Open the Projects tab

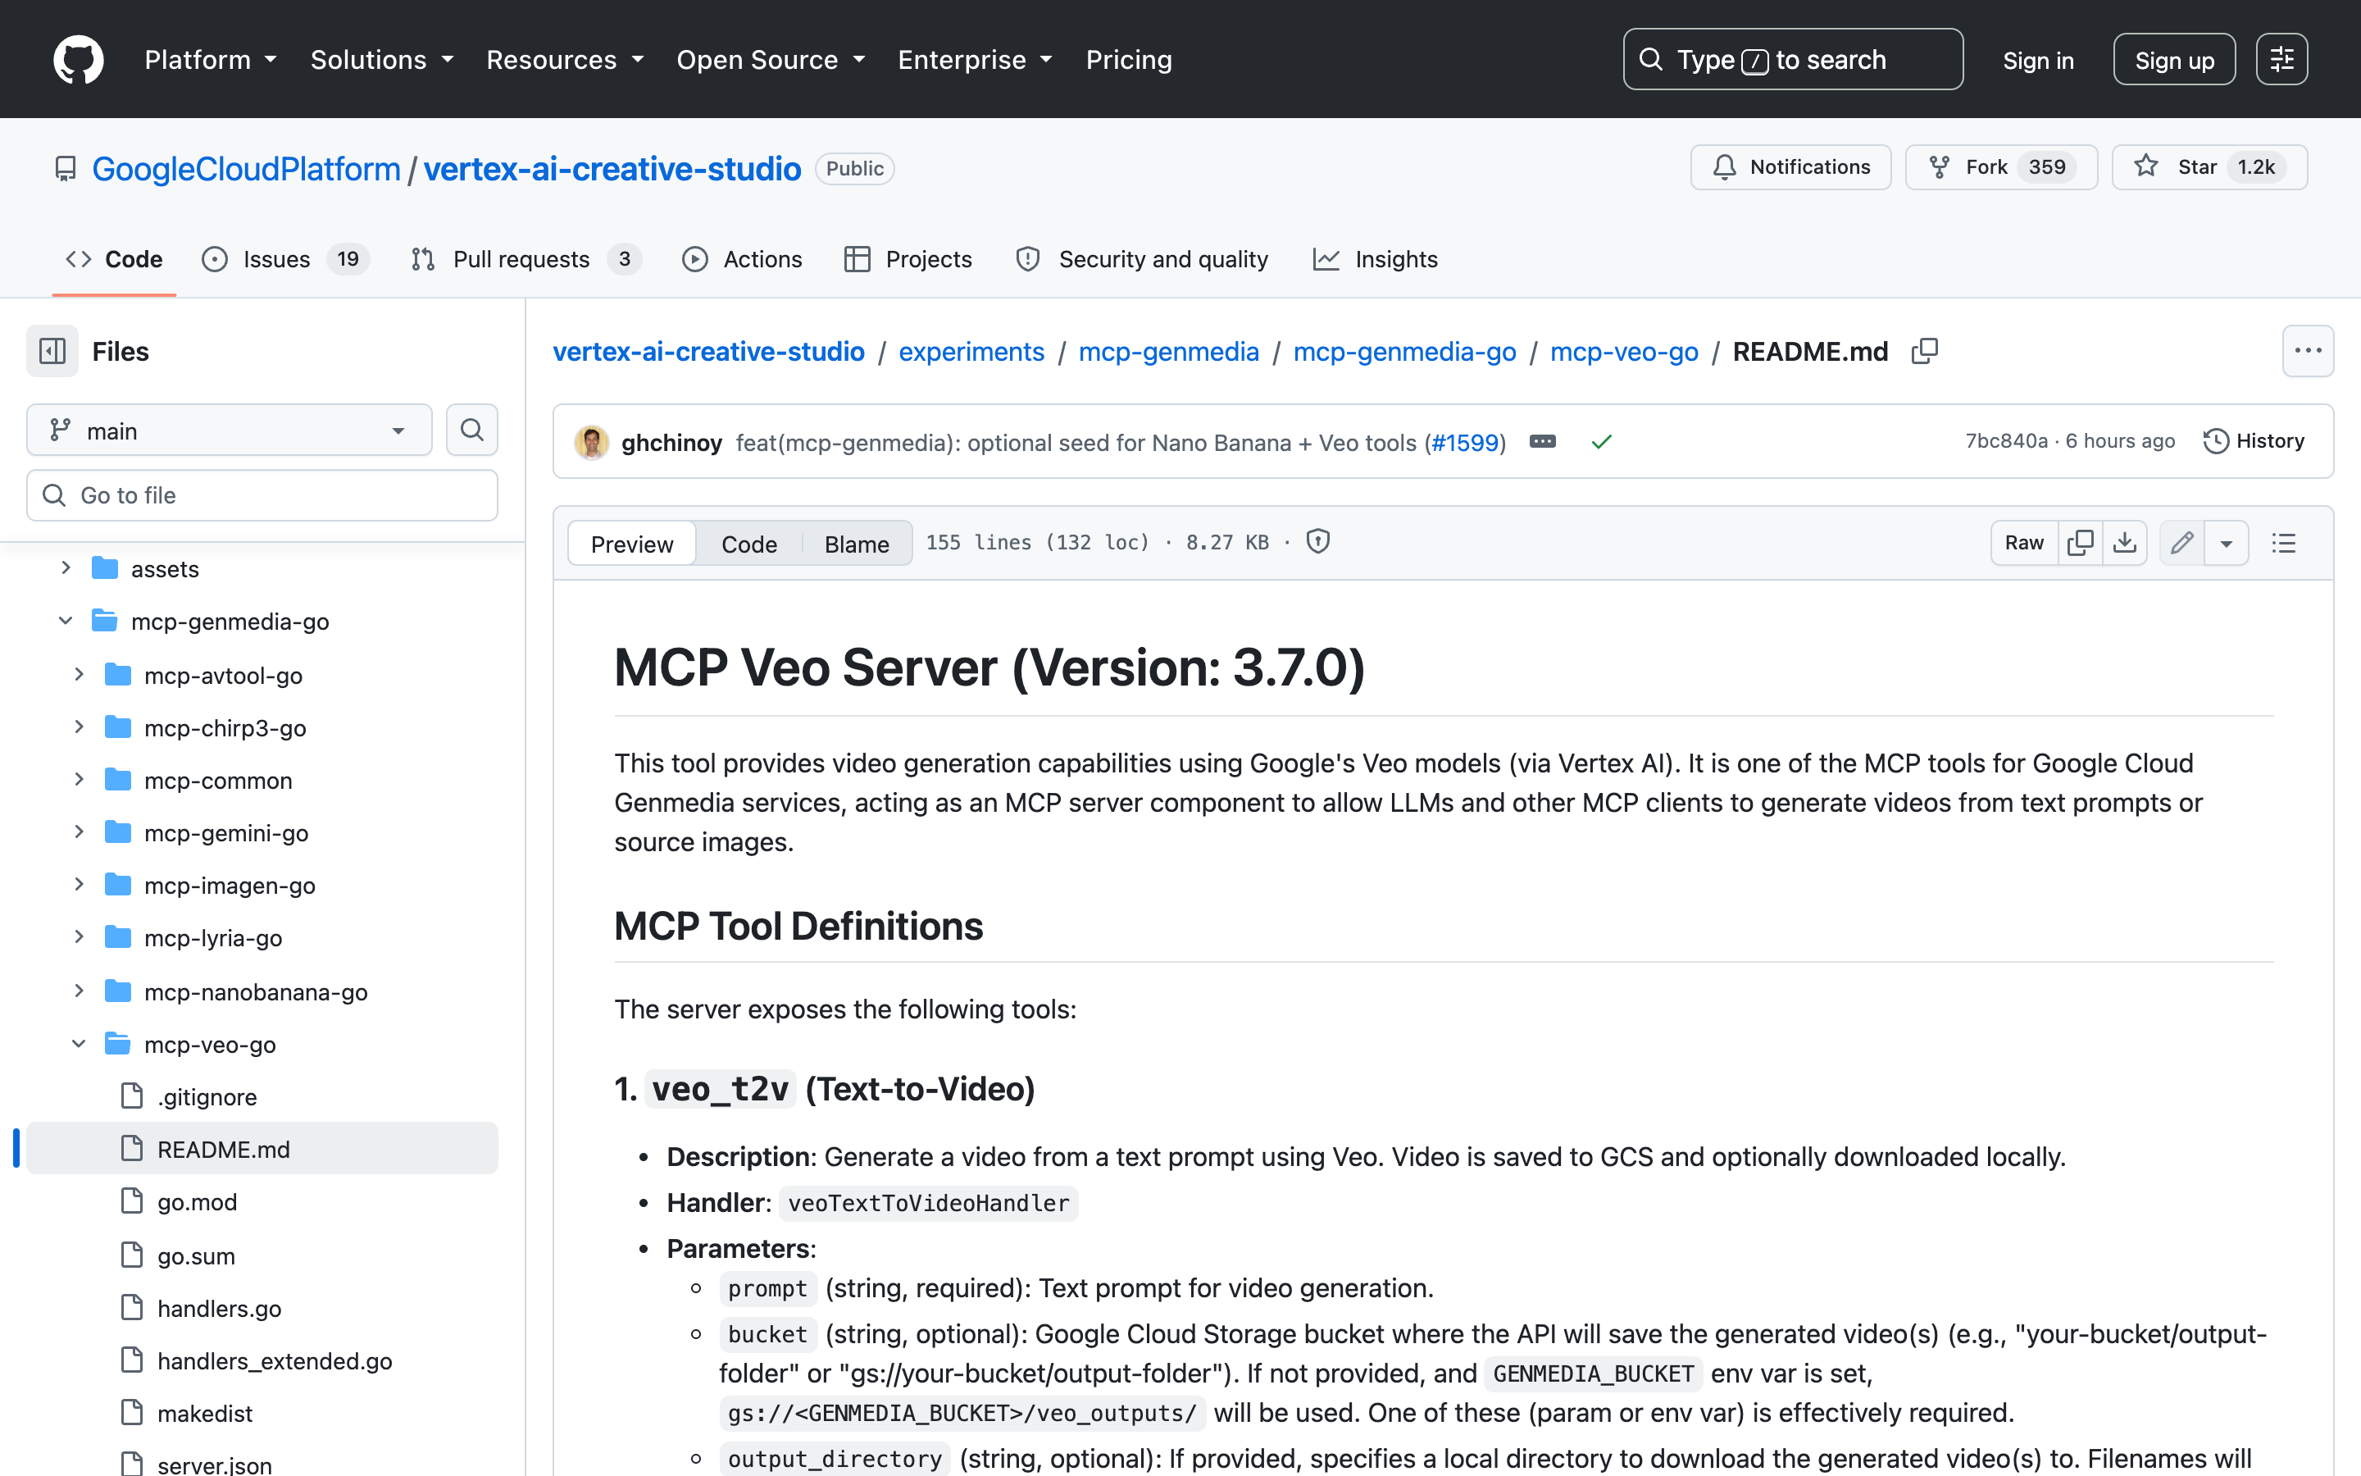tap(908, 258)
